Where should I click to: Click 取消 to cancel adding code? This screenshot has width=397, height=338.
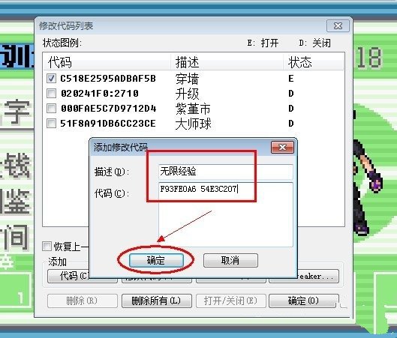pos(230,260)
